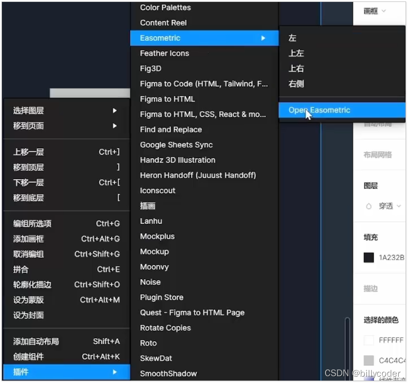The width and height of the screenshot is (408, 383).
Task: Click 设为封面 menu item
Action: (66, 315)
